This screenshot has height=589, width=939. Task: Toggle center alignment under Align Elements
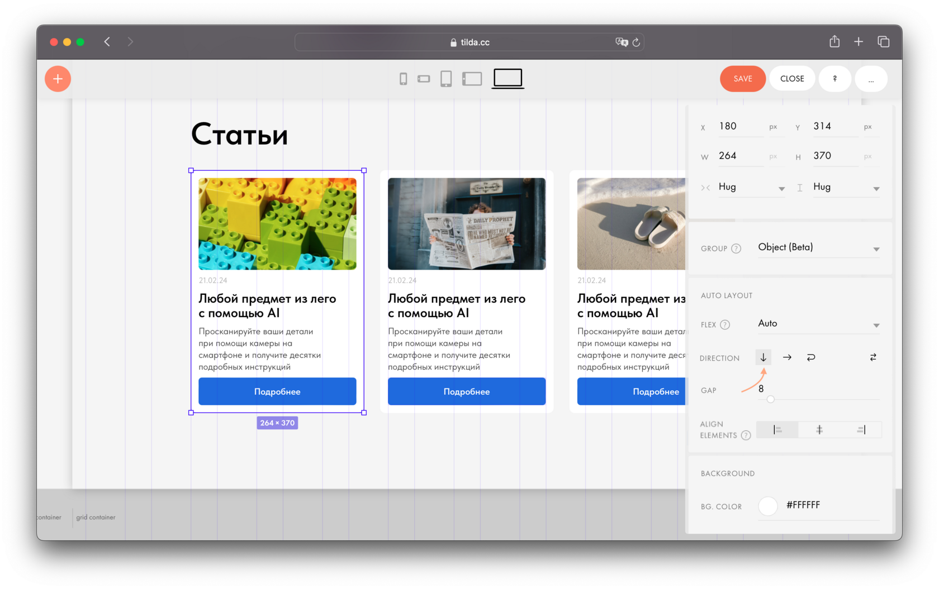[x=819, y=429]
